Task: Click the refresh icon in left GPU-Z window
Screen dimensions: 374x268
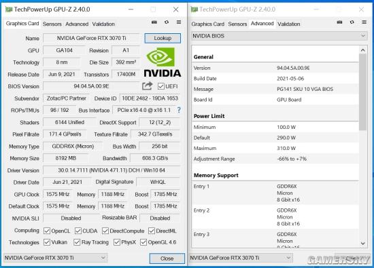Action: coord(167,22)
